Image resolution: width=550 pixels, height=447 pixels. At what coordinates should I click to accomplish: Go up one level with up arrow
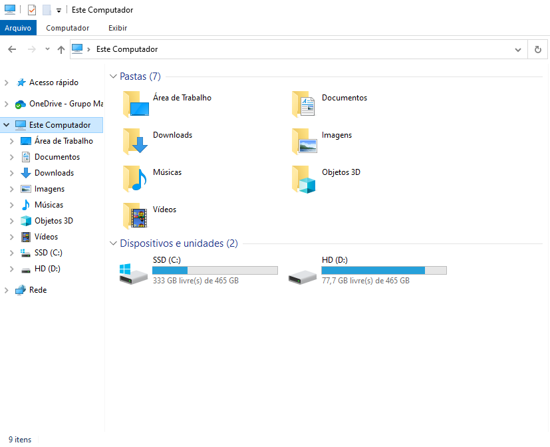point(61,49)
